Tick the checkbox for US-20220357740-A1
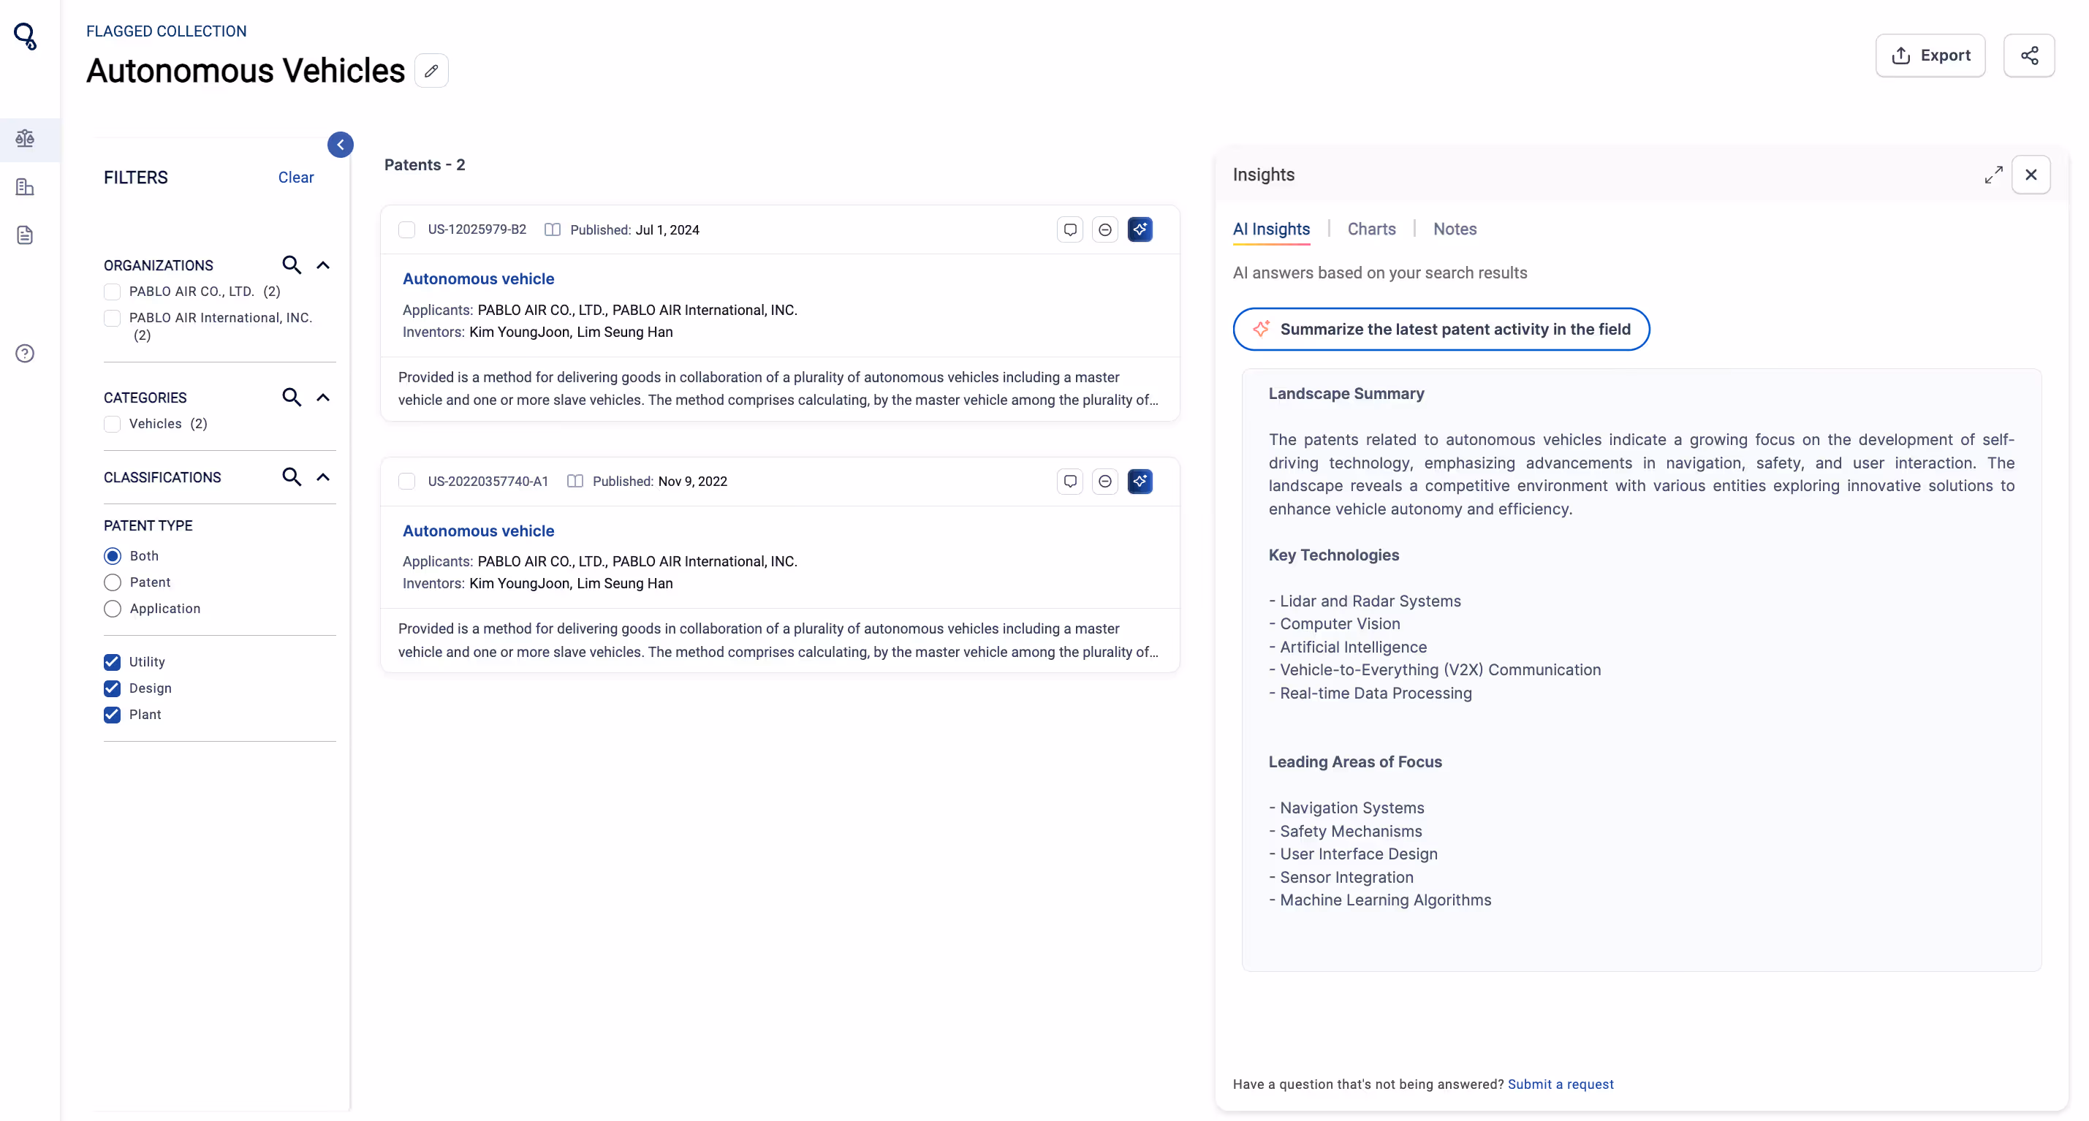The height and width of the screenshot is (1121, 2089). coord(407,482)
